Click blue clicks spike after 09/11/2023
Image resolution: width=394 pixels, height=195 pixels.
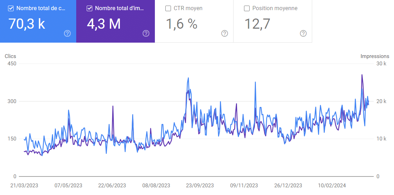[x=255, y=82]
